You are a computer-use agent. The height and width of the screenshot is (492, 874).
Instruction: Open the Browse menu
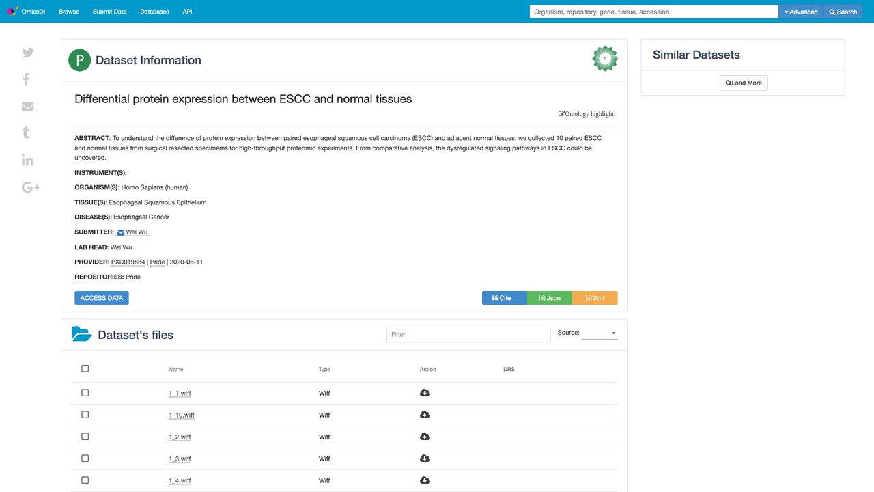[x=69, y=12]
